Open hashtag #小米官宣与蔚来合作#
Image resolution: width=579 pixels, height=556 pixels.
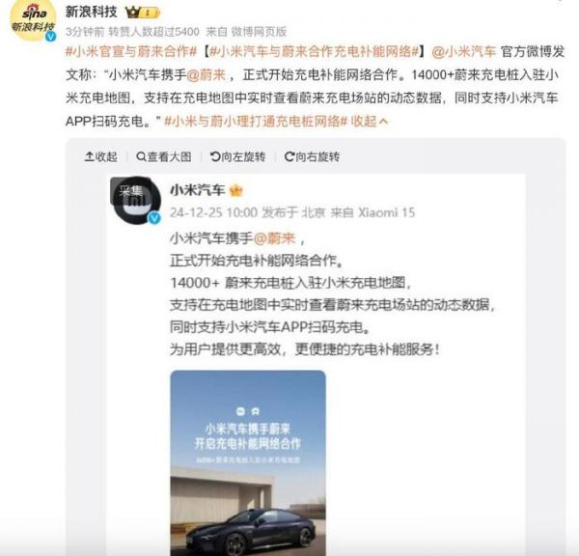(131, 51)
